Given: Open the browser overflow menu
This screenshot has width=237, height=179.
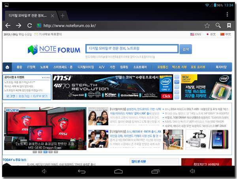Looking at the screenshot, I should (227, 14).
